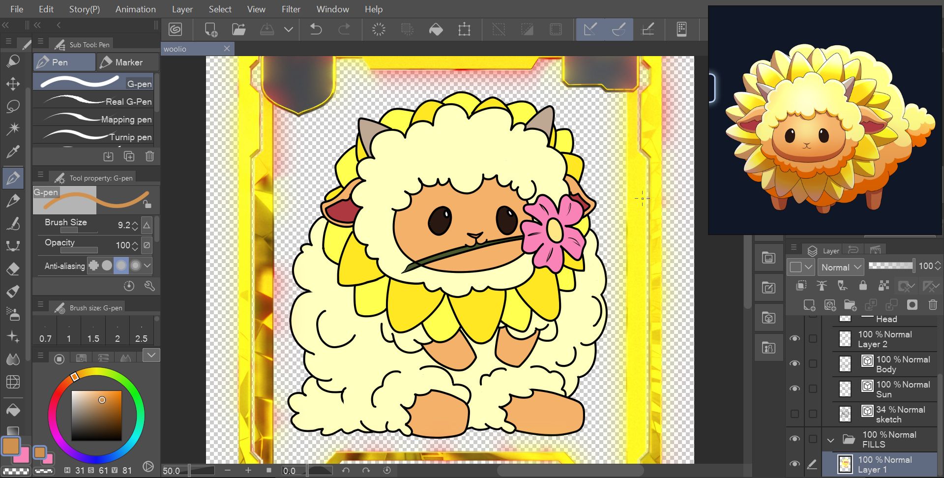Select the Move layer tool
The image size is (944, 478).
click(13, 84)
